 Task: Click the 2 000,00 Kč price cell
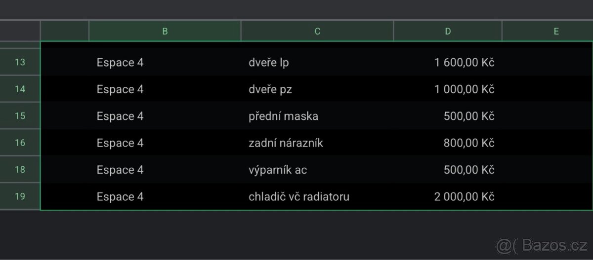click(x=448, y=197)
